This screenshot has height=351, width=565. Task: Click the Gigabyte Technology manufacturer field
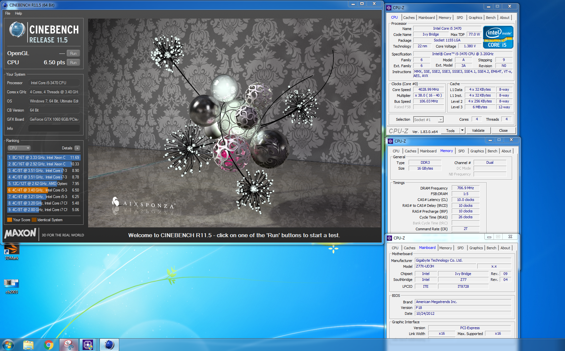pyautogui.click(x=463, y=261)
